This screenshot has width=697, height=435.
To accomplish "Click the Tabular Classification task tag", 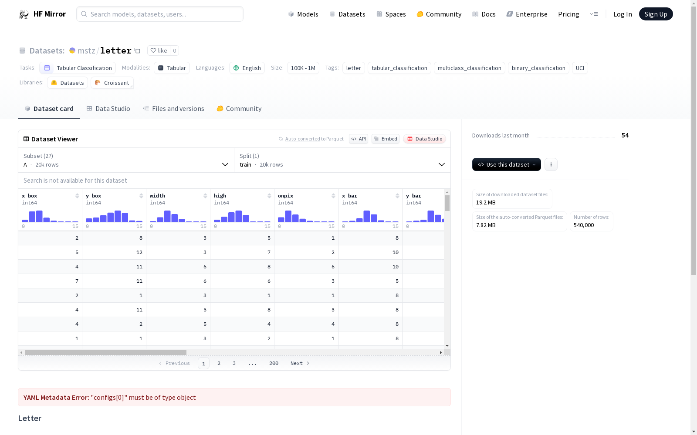I will coord(78,68).
